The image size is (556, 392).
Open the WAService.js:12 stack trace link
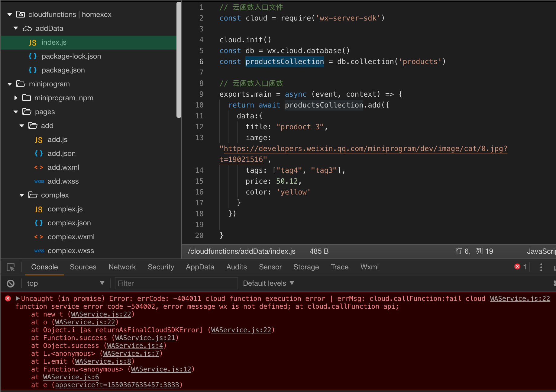pos(161,369)
